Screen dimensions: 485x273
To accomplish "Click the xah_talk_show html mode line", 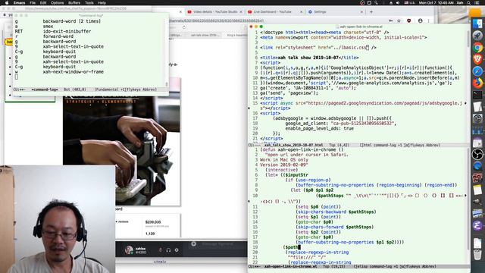I will tap(358, 145).
